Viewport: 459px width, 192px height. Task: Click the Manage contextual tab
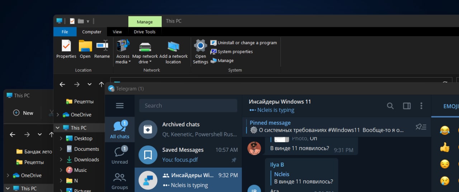pyautogui.click(x=145, y=22)
